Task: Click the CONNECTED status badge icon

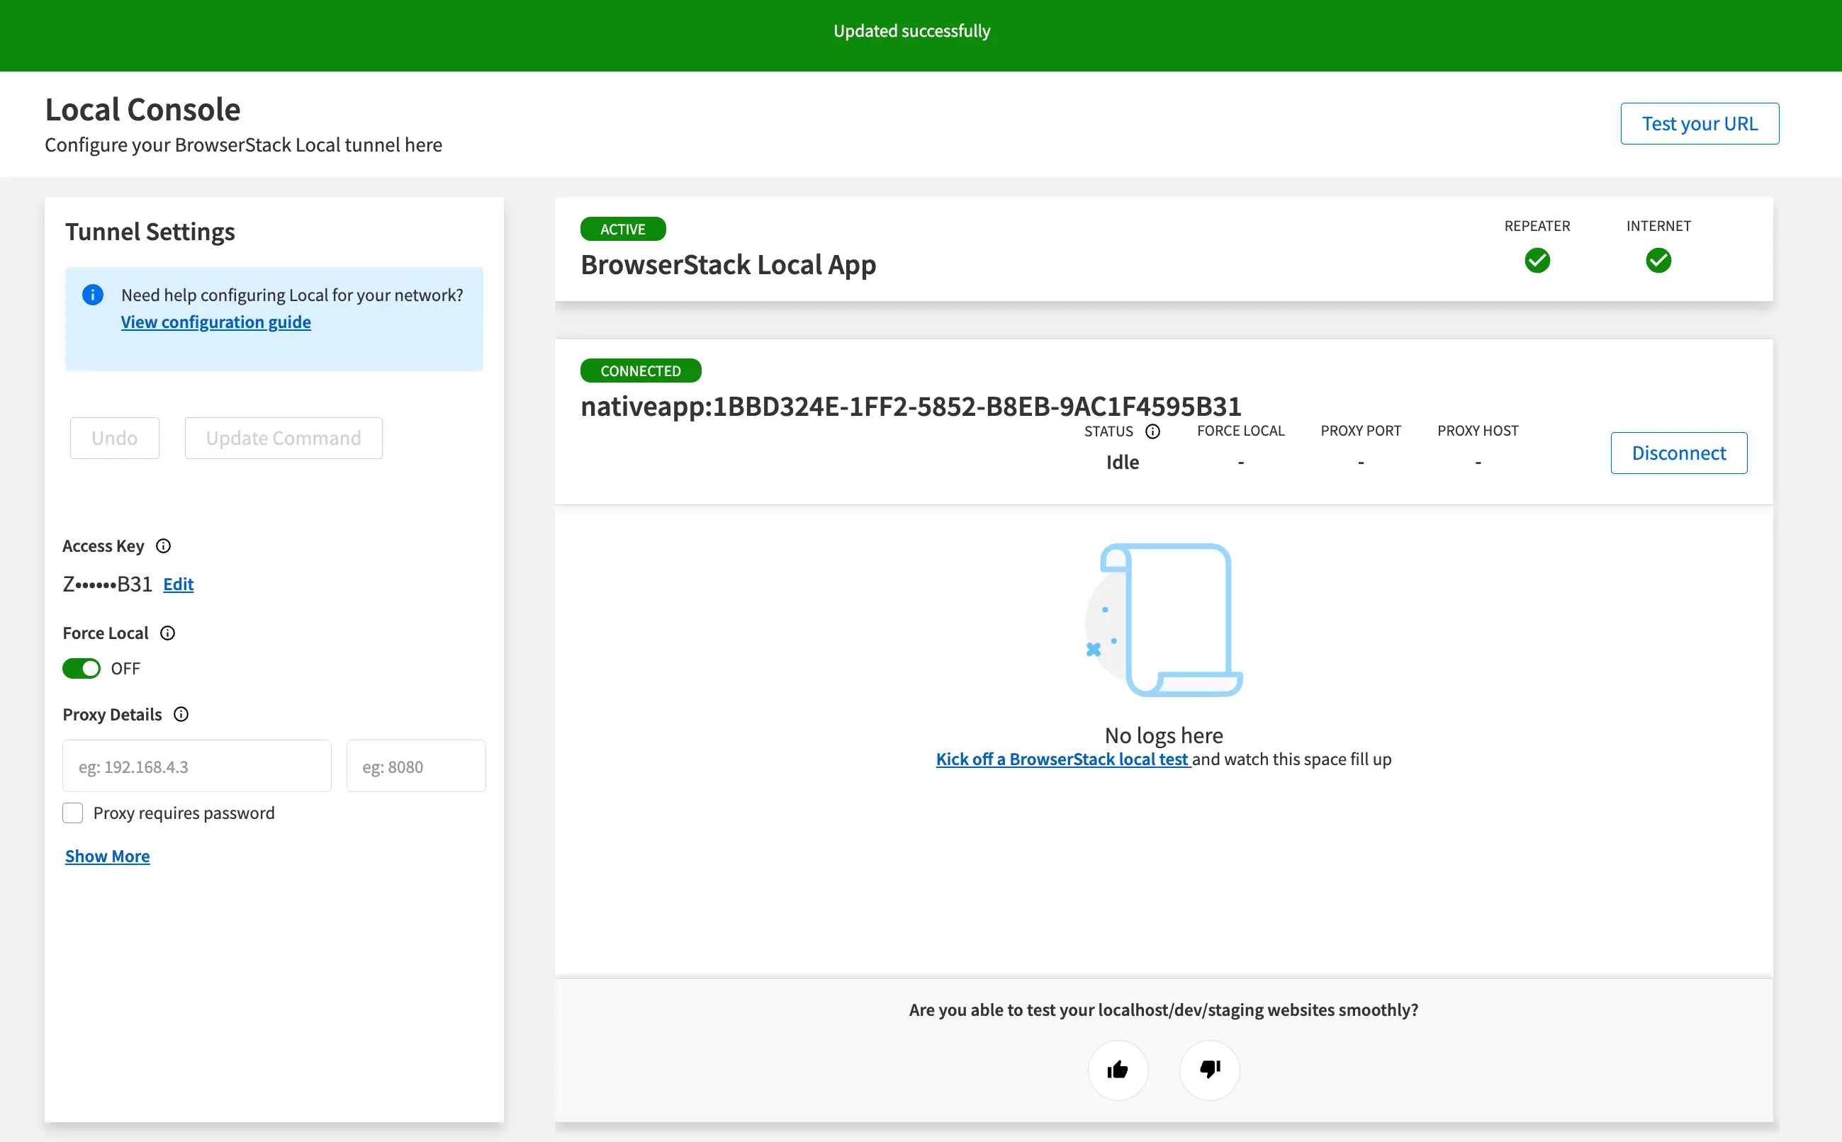Action: tap(639, 370)
